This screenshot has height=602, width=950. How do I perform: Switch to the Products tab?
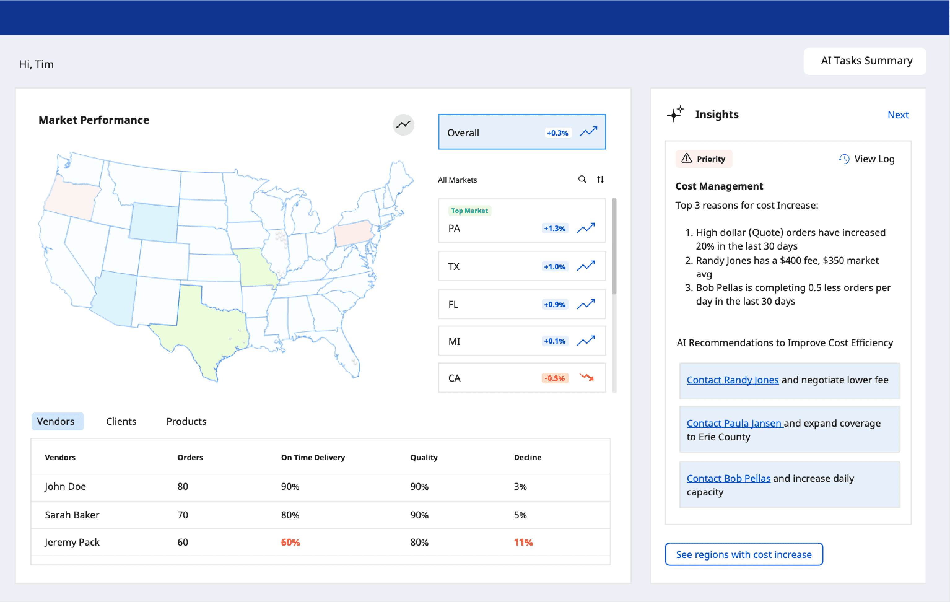pos(186,421)
